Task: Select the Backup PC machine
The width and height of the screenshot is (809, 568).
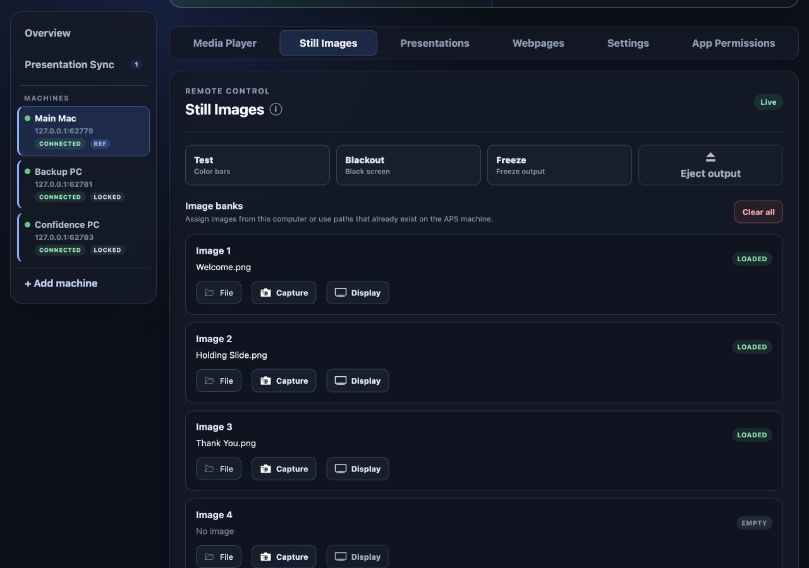Action: click(83, 184)
